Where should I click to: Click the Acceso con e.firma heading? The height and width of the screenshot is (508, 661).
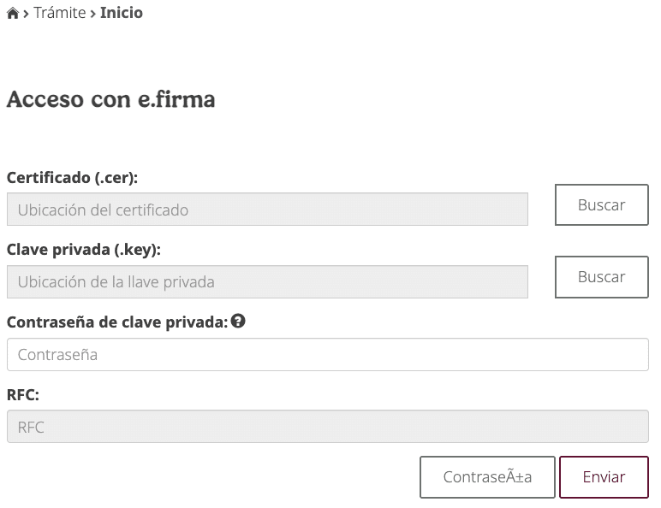coord(110,99)
